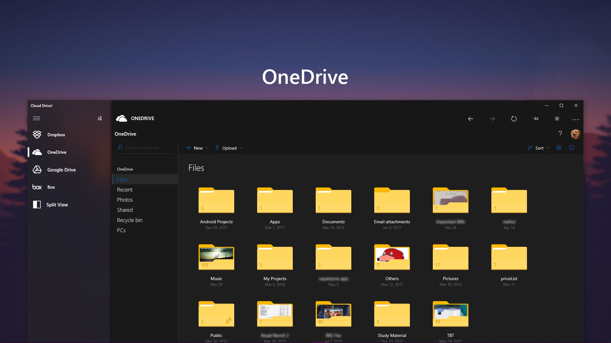Viewport: 611px width, 343px height.
Task: Toggle the brightness theme icon
Action: [x=557, y=119]
